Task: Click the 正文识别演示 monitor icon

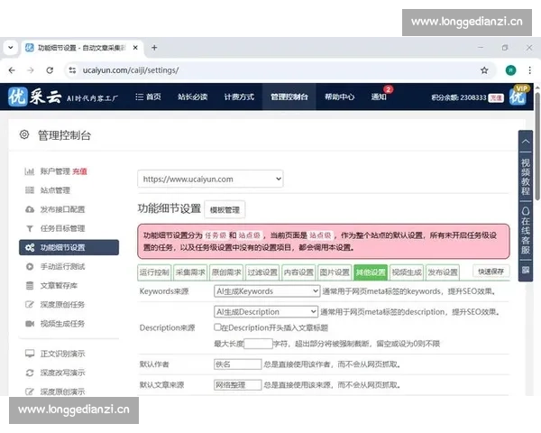Action: click(30, 354)
